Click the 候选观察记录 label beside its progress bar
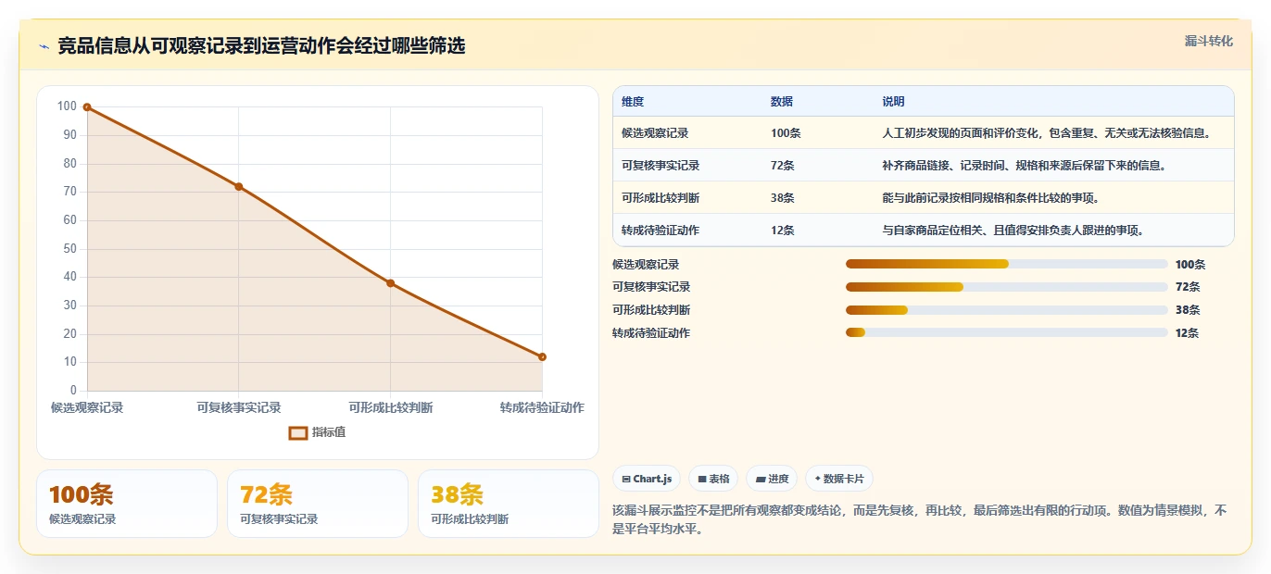Image resolution: width=1271 pixels, height=574 pixels. [646, 264]
